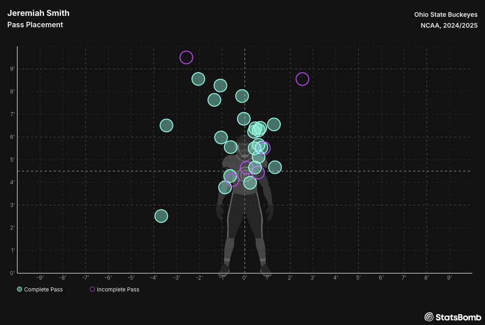The image size is (485, 325).
Task: Select the 'Incomplete Pass' legend label
Action: [118, 290]
